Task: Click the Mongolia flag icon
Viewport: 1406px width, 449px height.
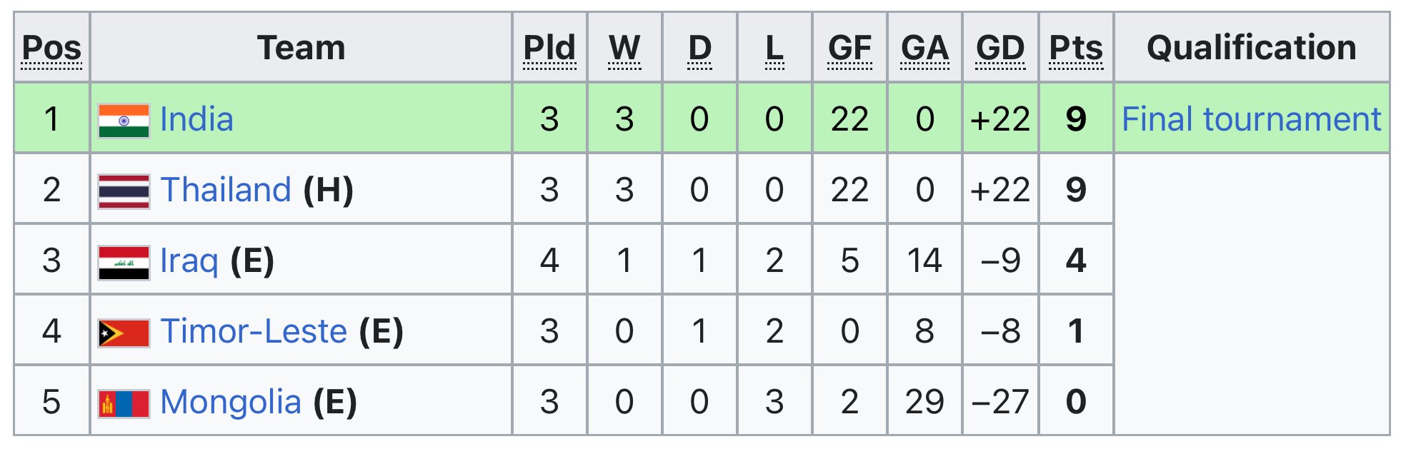Action: pyautogui.click(x=124, y=404)
